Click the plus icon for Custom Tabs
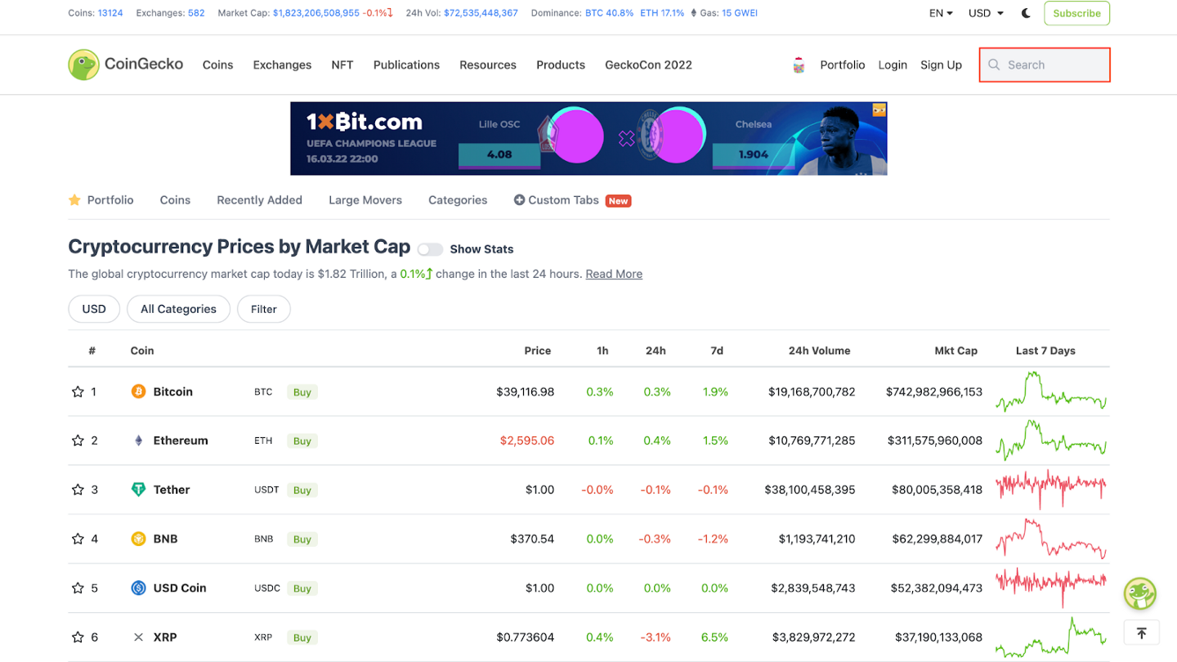The width and height of the screenshot is (1177, 662). [519, 200]
